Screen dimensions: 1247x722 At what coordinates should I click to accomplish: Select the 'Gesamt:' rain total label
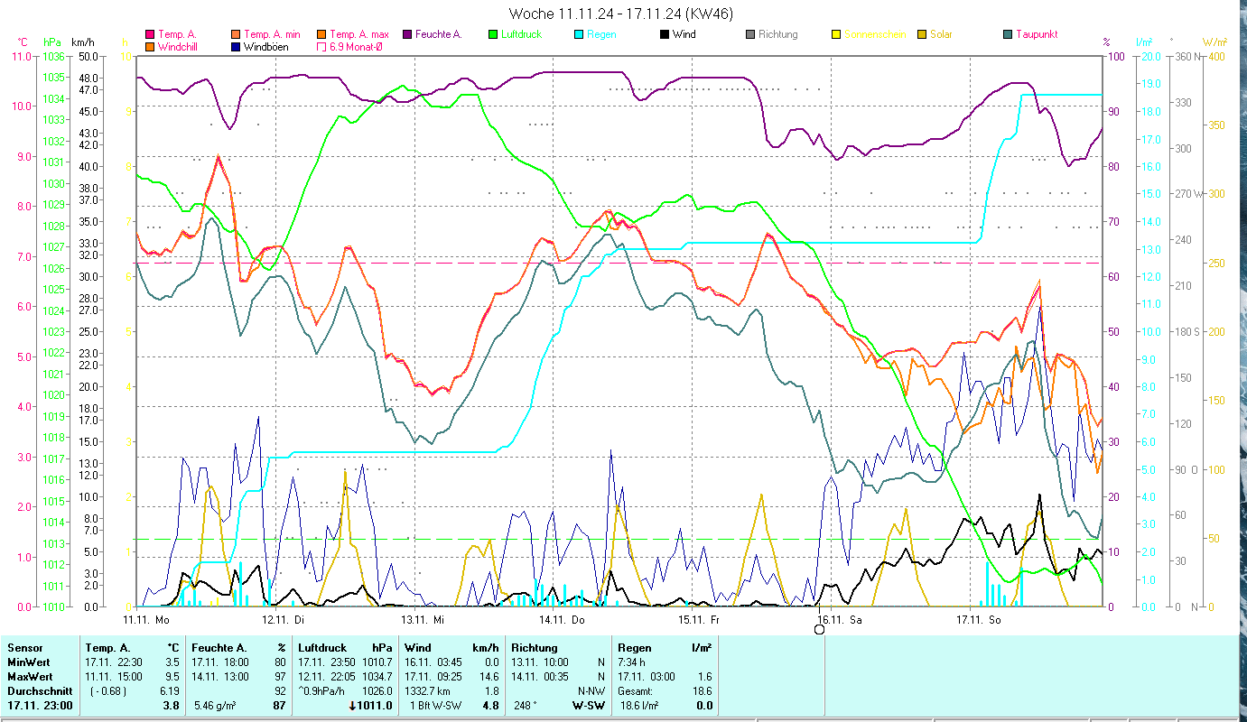tap(635, 691)
